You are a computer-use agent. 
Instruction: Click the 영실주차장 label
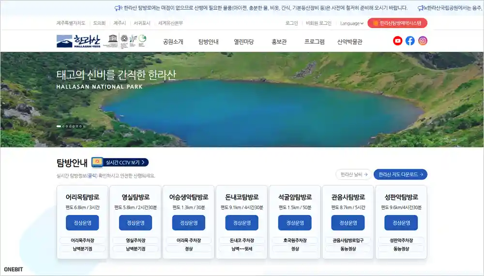pyautogui.click(x=136, y=240)
